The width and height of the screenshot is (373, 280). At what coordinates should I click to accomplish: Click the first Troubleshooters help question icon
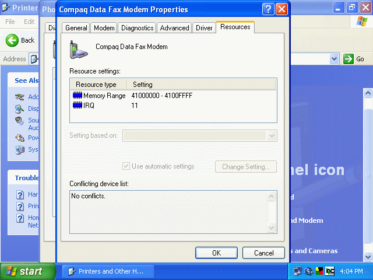(x=20, y=194)
